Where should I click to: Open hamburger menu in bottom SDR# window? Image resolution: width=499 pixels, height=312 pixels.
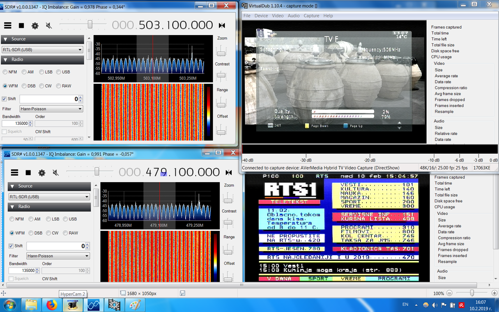tap(14, 172)
